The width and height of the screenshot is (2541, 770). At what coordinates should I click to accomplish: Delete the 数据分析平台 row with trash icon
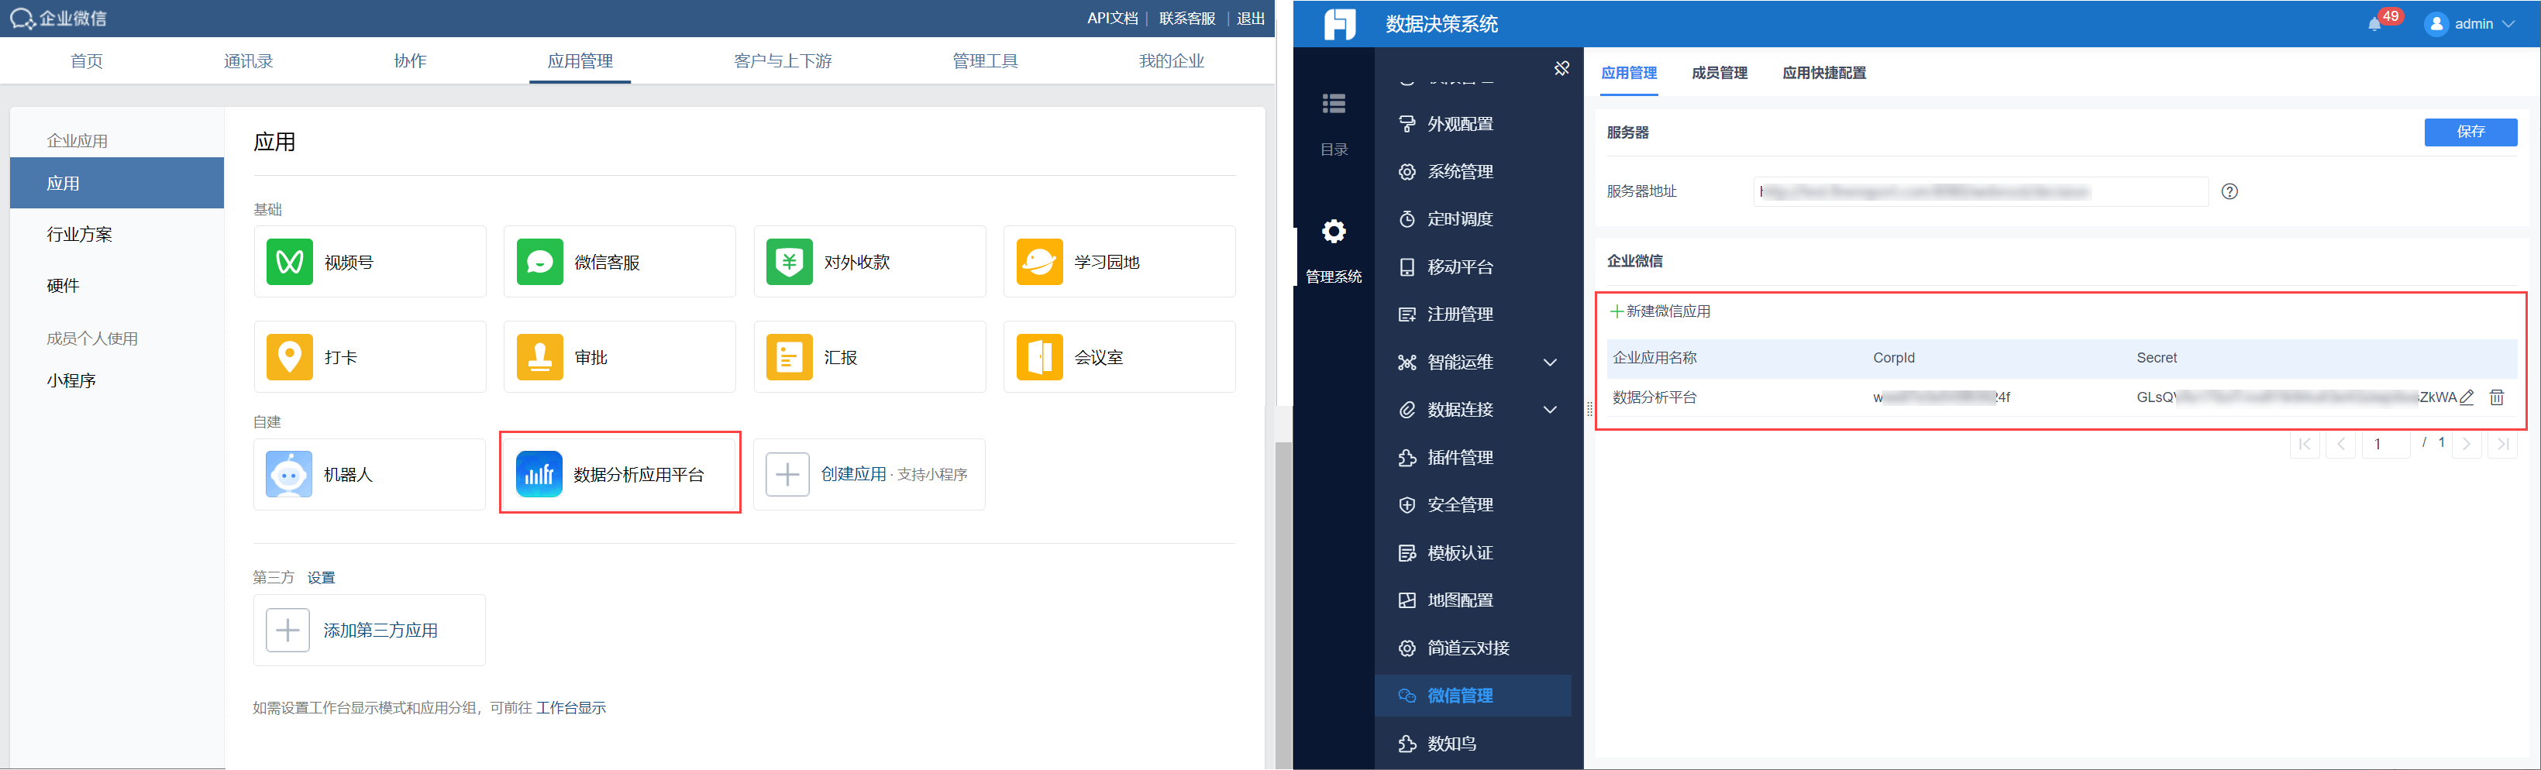tap(2497, 397)
